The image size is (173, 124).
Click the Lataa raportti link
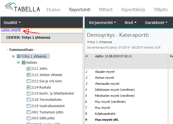11,29
